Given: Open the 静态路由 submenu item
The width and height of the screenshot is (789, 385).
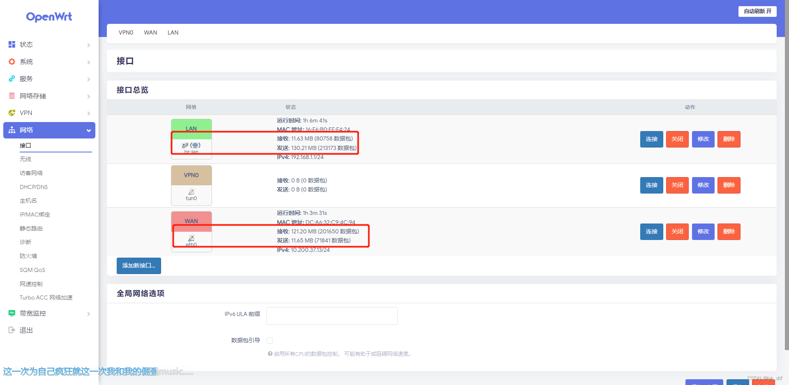Looking at the screenshot, I should click(31, 228).
